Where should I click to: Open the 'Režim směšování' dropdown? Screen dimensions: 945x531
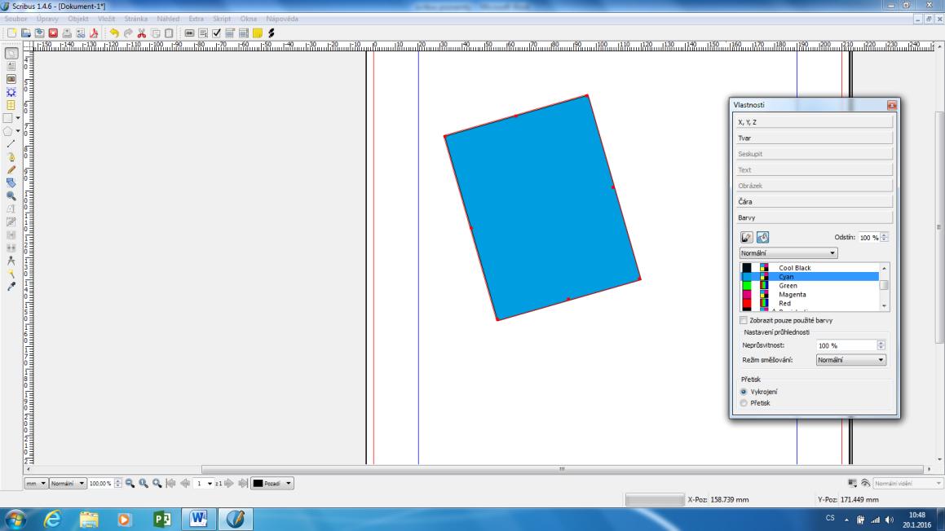(850, 360)
